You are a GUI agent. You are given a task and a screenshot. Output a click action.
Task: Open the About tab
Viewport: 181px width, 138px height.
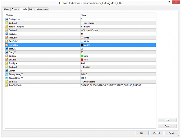[x=7, y=9]
